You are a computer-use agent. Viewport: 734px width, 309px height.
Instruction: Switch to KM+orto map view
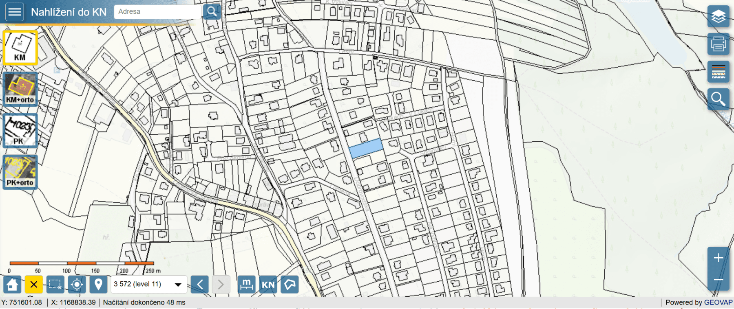click(20, 89)
